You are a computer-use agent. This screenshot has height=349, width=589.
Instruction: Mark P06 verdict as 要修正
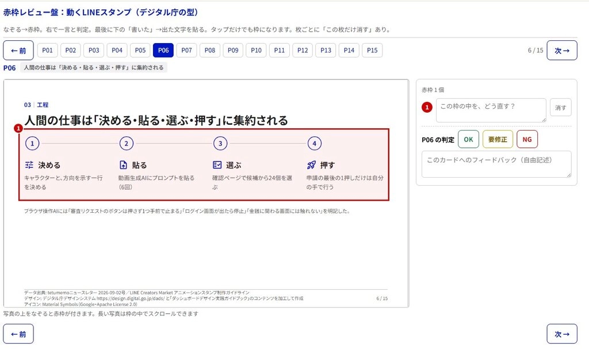pos(498,139)
